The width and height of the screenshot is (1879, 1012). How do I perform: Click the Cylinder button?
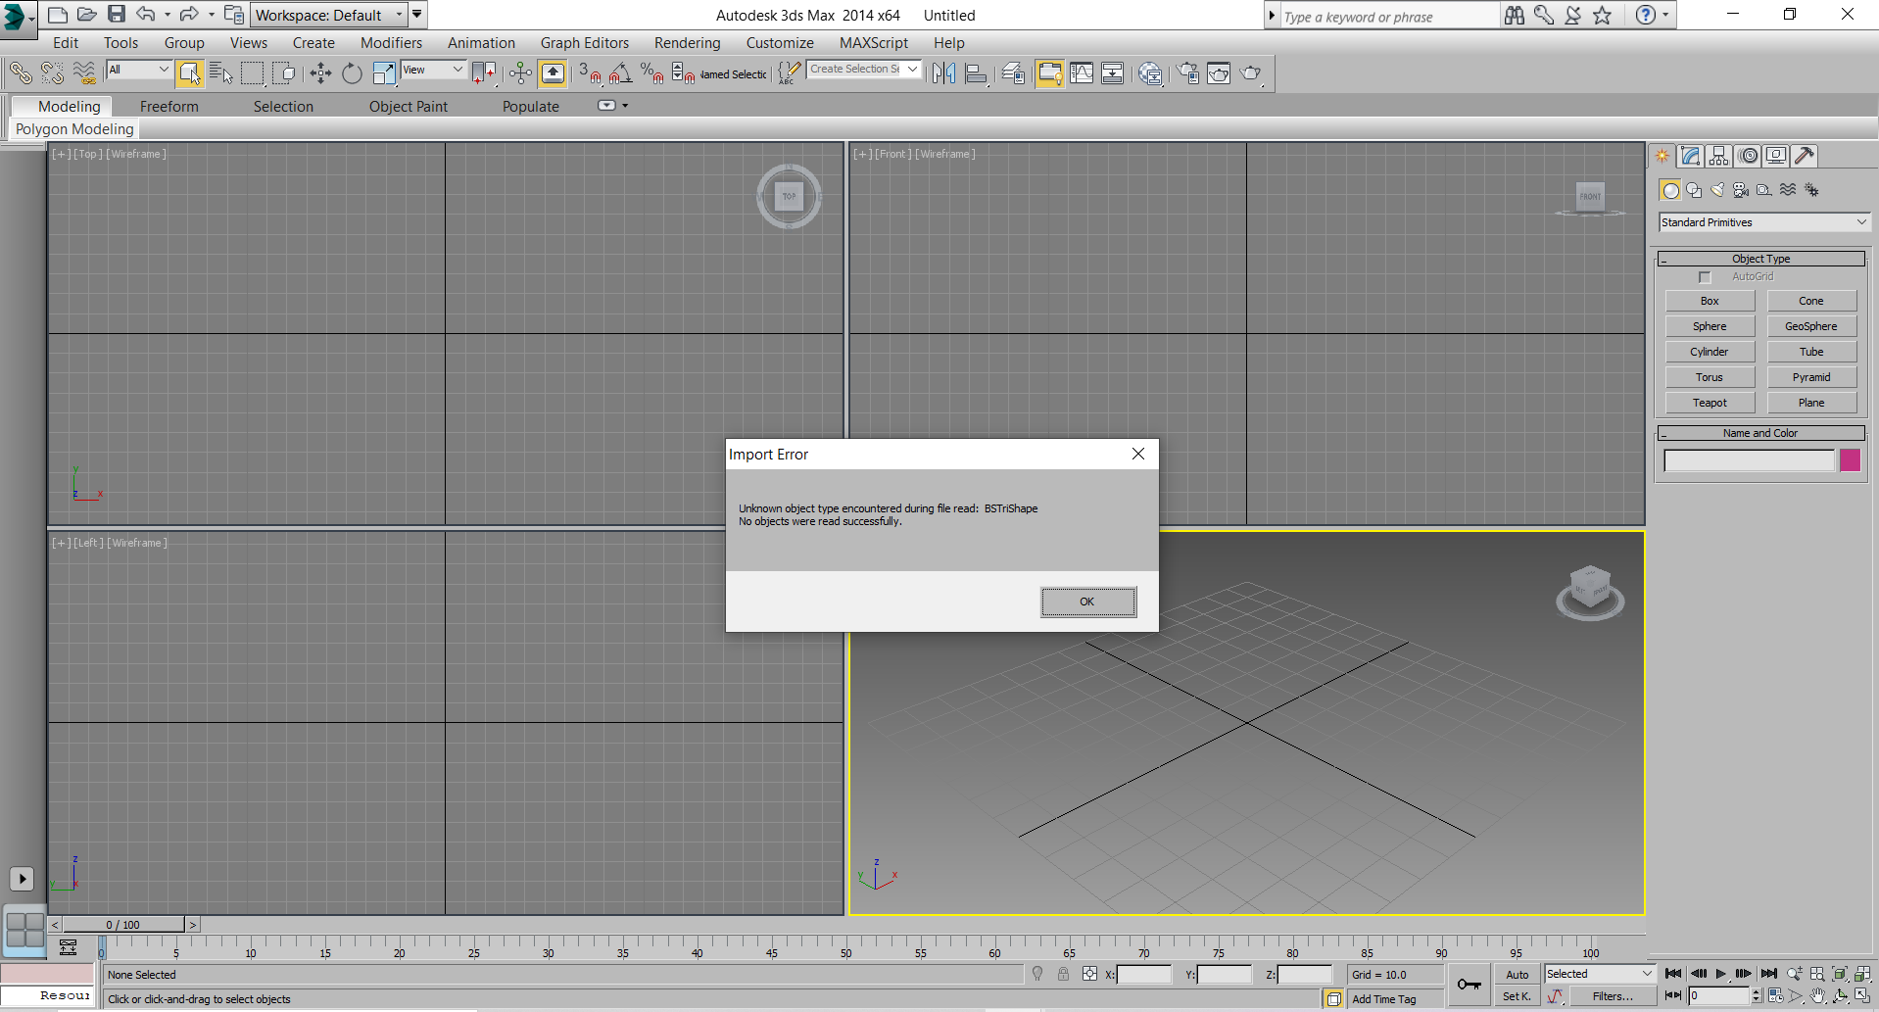point(1710,352)
